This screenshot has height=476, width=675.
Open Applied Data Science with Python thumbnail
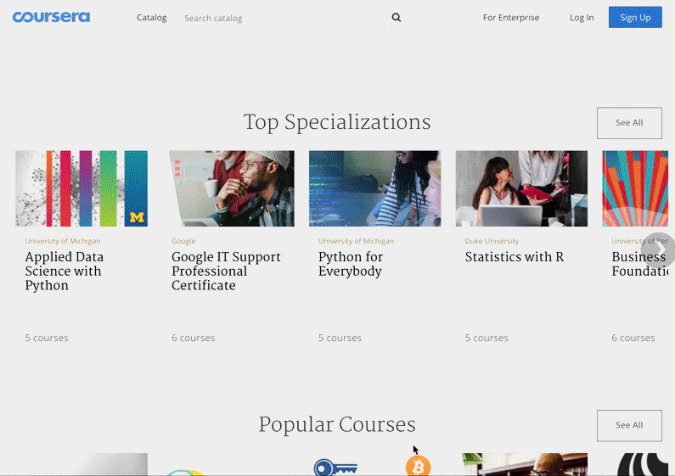coord(82,188)
